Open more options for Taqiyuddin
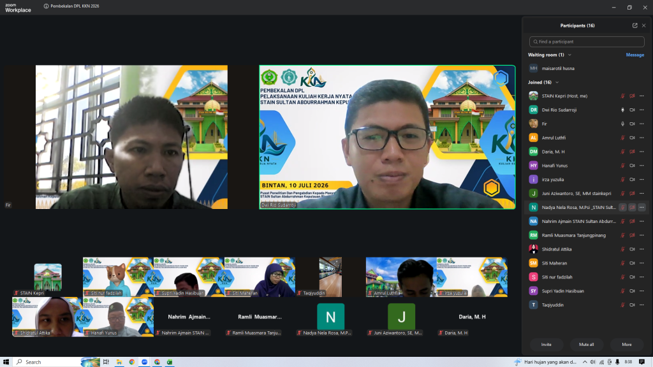Image resolution: width=653 pixels, height=367 pixels. [642, 305]
